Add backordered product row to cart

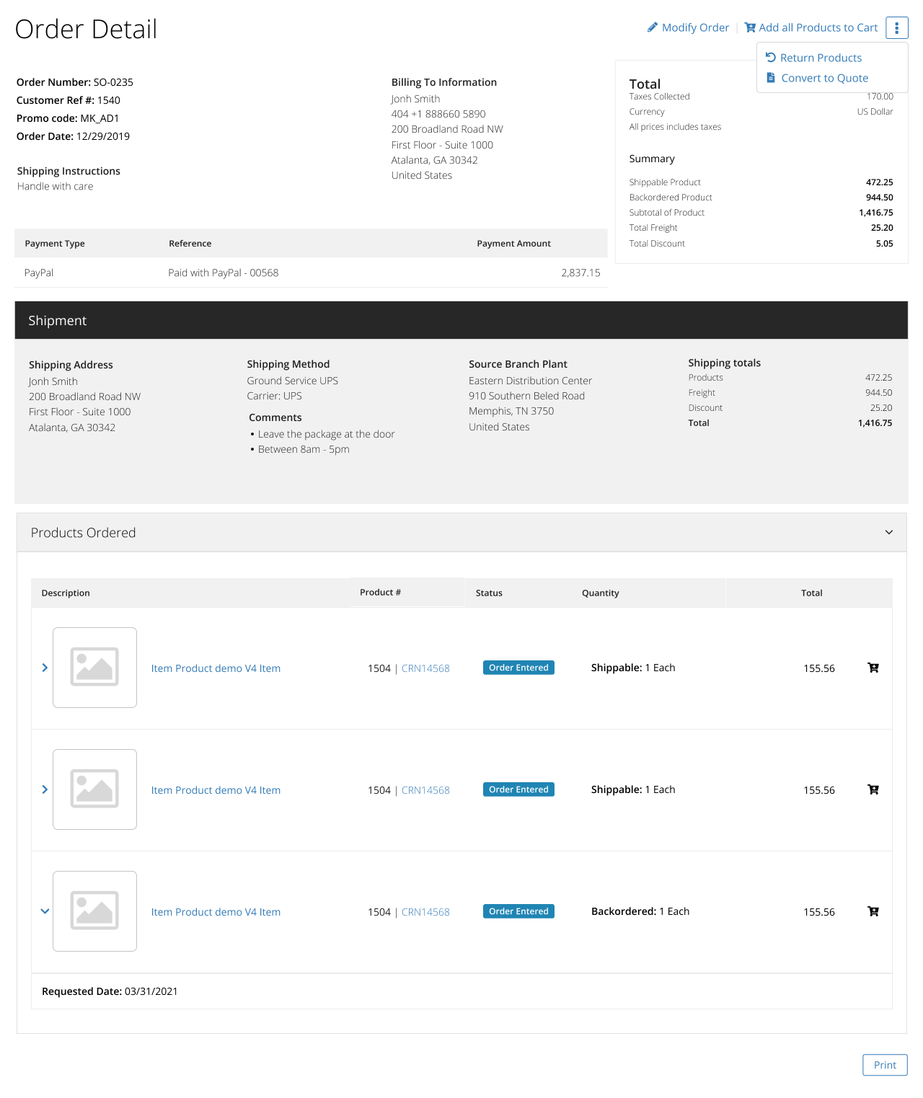pos(873,911)
